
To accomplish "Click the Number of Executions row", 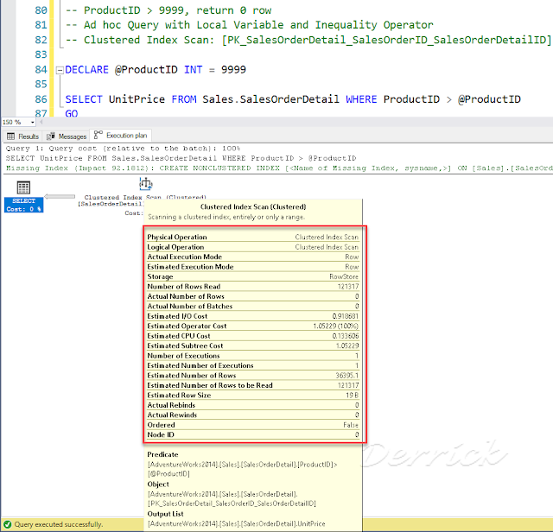I will click(x=252, y=355).
